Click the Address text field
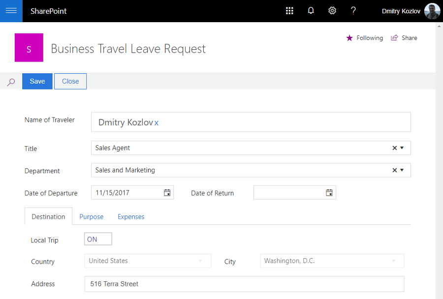Viewport: 443px width, 299px height. (244, 284)
